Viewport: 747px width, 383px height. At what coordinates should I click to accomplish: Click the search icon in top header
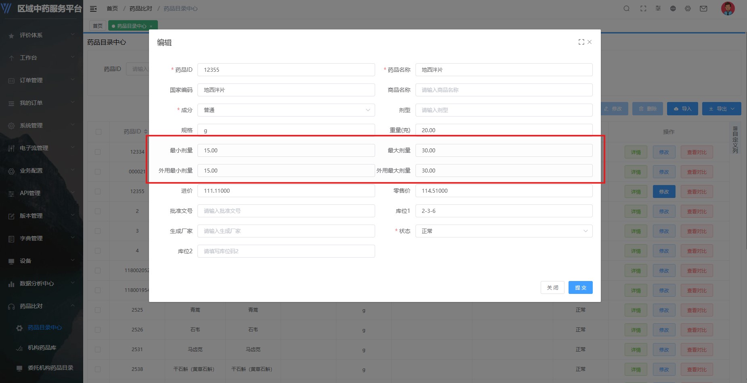[x=626, y=8]
